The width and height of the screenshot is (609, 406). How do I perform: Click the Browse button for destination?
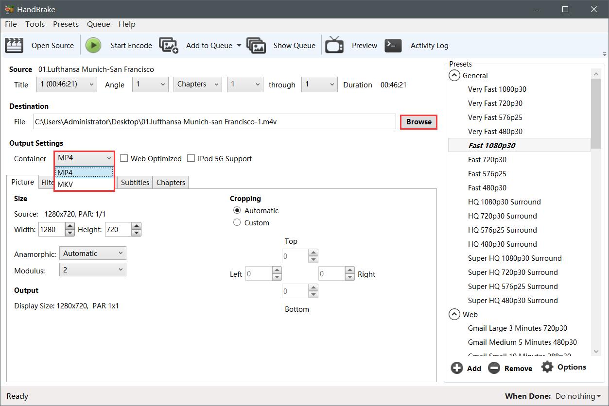click(x=418, y=121)
